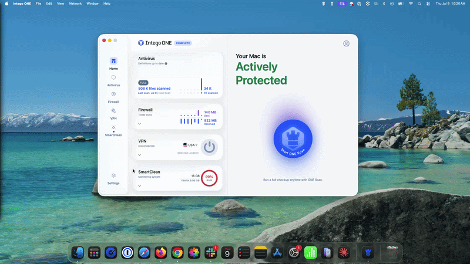Viewport: 470px width, 264px height.
Task: Open the Home section in sidebar
Action: [x=113, y=64]
